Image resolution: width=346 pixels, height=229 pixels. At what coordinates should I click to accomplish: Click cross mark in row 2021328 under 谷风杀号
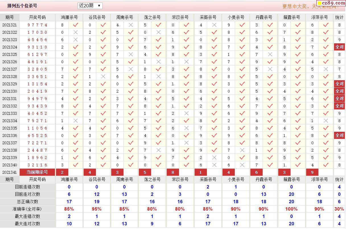103,77
